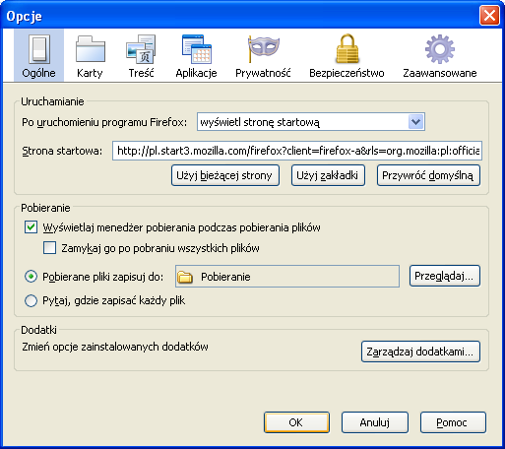Open wyświetl stronę startową combo box
Viewport: 505px width, 449px height.
coord(311,122)
